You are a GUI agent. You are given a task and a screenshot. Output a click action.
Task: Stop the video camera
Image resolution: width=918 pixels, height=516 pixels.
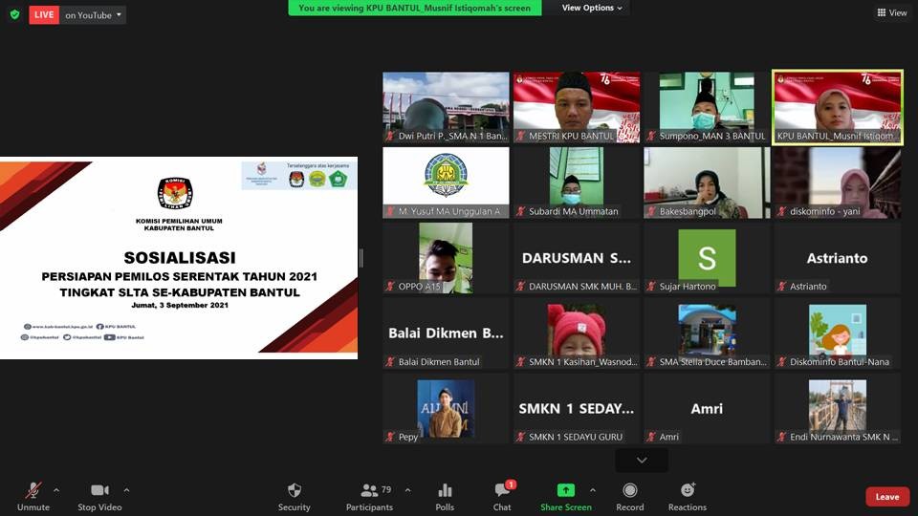99,490
